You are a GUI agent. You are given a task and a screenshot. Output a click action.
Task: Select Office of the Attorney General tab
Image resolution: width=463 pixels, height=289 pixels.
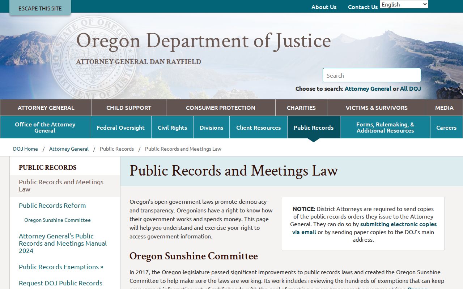click(x=45, y=127)
